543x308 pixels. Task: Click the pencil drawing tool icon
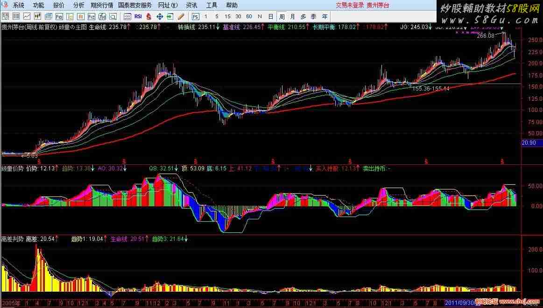181,16
